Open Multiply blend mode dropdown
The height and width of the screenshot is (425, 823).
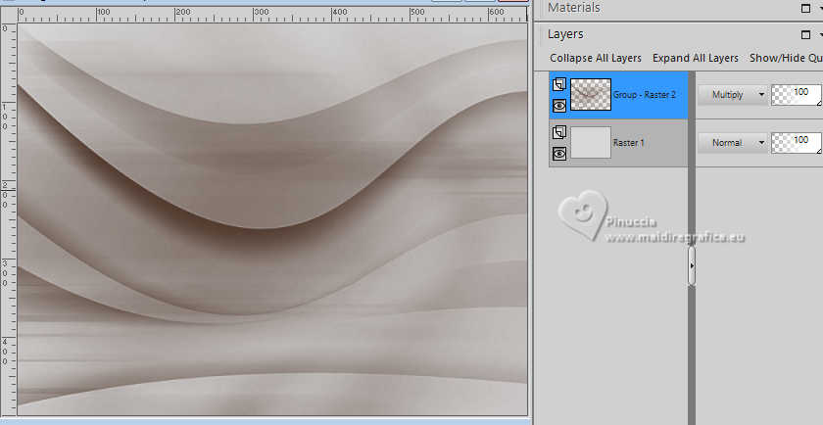coord(731,95)
